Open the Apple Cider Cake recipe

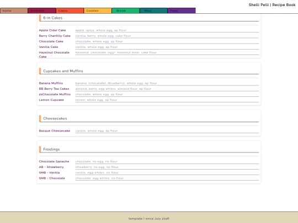52,30
